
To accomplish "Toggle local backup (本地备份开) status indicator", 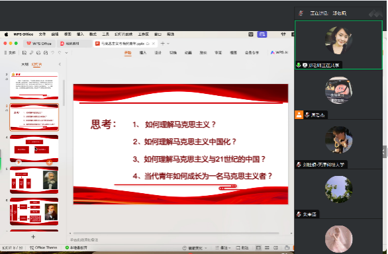I will point(76,247).
